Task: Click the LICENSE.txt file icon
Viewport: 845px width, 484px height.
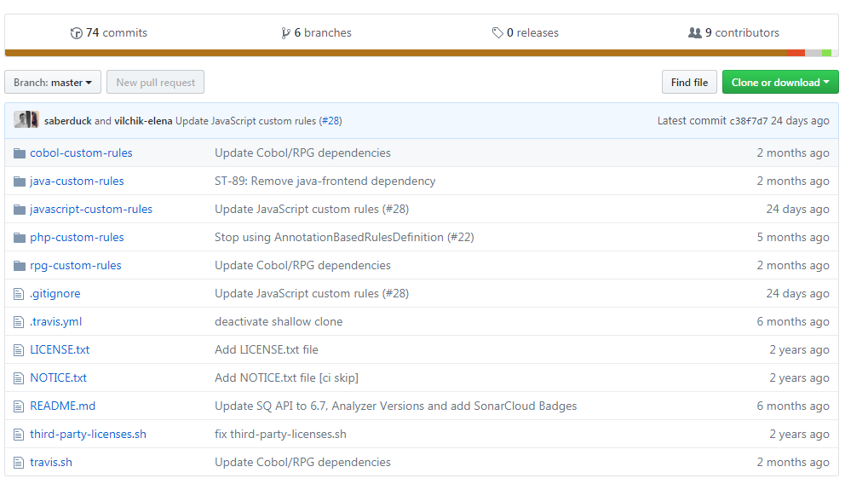Action: tap(19, 350)
